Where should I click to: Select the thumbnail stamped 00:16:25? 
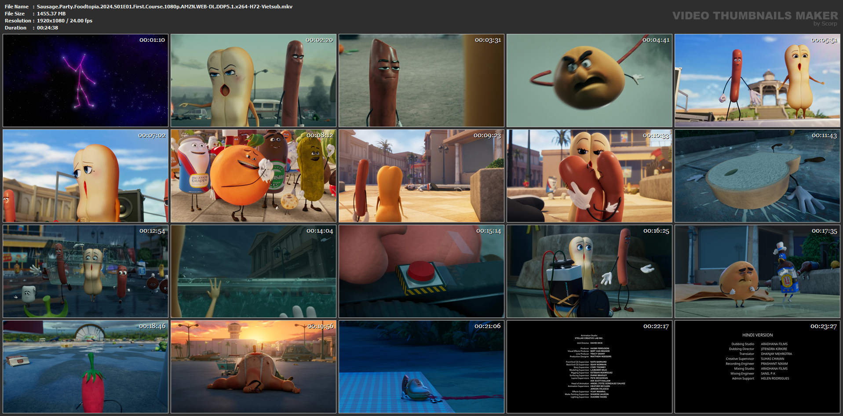point(589,271)
